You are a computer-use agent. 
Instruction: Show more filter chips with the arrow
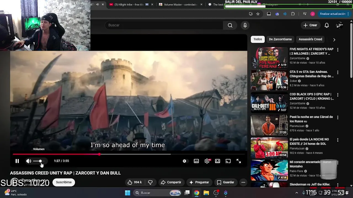tap(334, 40)
